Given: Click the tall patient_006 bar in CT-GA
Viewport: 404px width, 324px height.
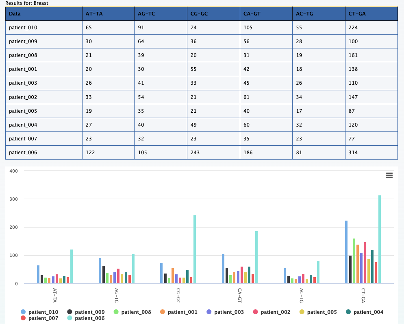Looking at the screenshot, I should click(x=380, y=239).
